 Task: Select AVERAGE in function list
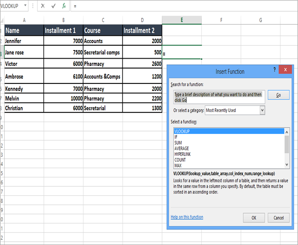(229, 148)
